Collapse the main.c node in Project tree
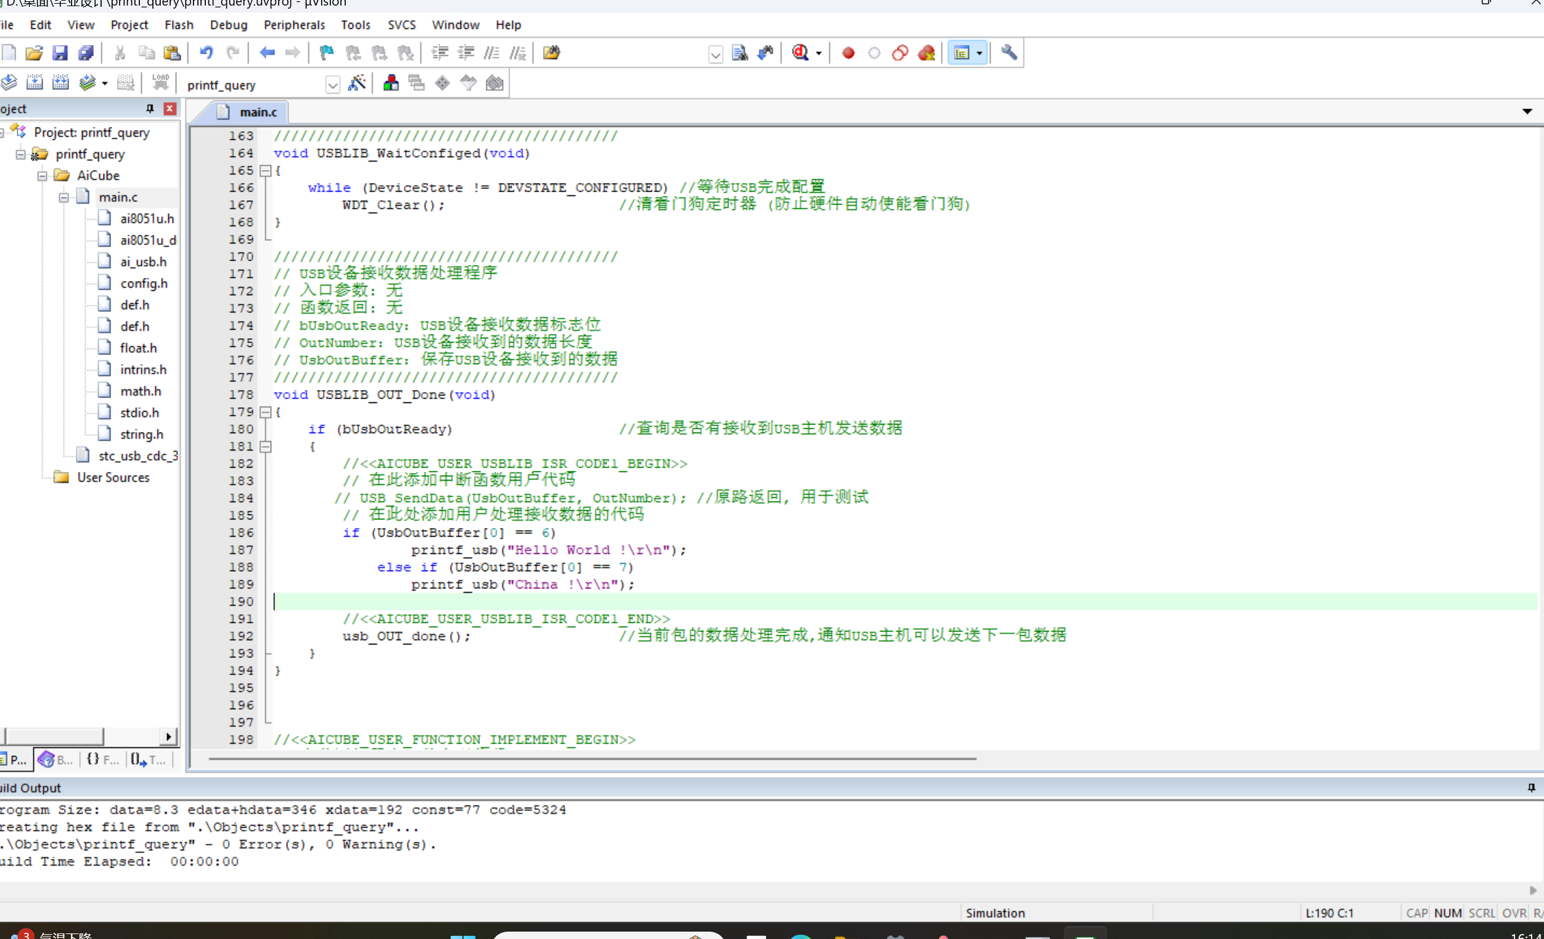Viewport: 1544px width, 939px height. [x=63, y=197]
